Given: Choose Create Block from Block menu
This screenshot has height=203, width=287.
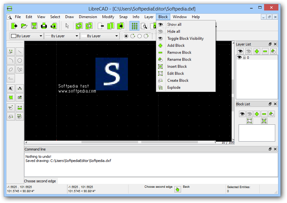Looking at the screenshot, I should (x=185, y=80).
